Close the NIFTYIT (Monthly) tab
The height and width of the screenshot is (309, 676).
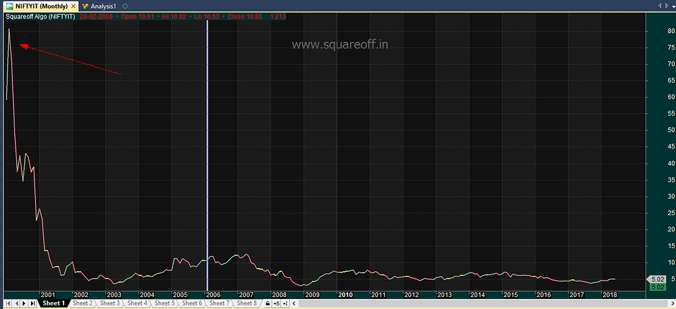pyautogui.click(x=74, y=7)
